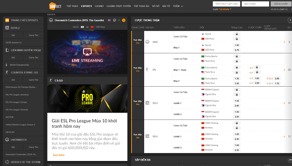Select Over 26.5 odds 2.06 for Map 2
The width and height of the screenshot is (292, 166).
277,78
